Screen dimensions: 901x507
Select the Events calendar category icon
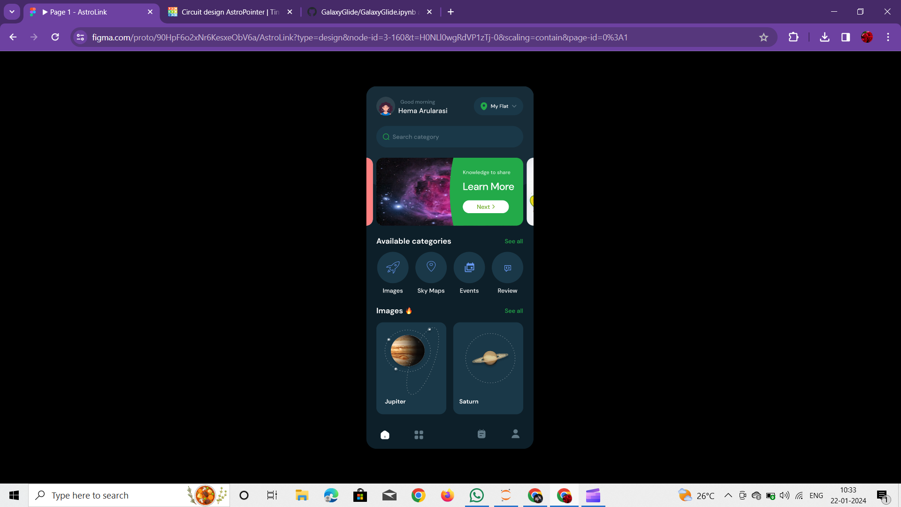pos(469,268)
